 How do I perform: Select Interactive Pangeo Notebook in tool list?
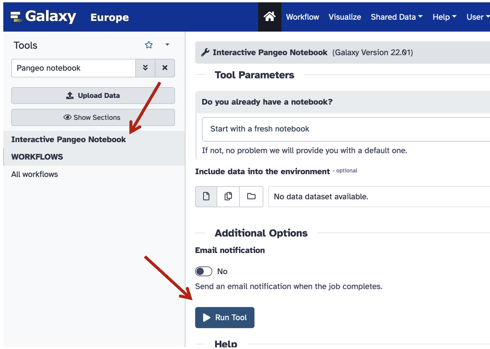coord(68,139)
